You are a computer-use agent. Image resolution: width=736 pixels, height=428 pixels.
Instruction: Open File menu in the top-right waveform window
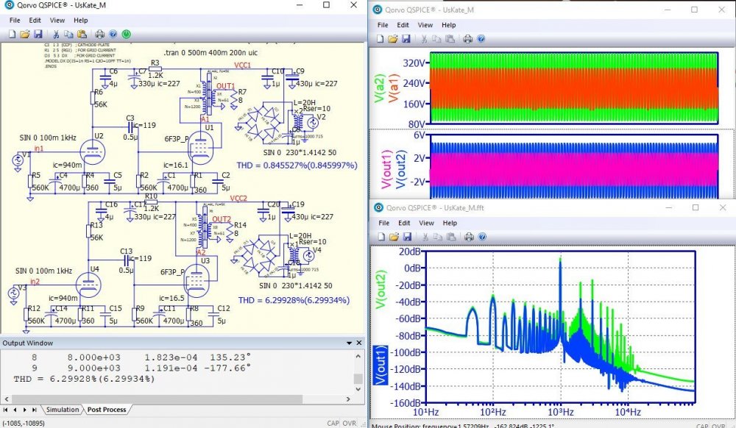pyautogui.click(x=383, y=25)
